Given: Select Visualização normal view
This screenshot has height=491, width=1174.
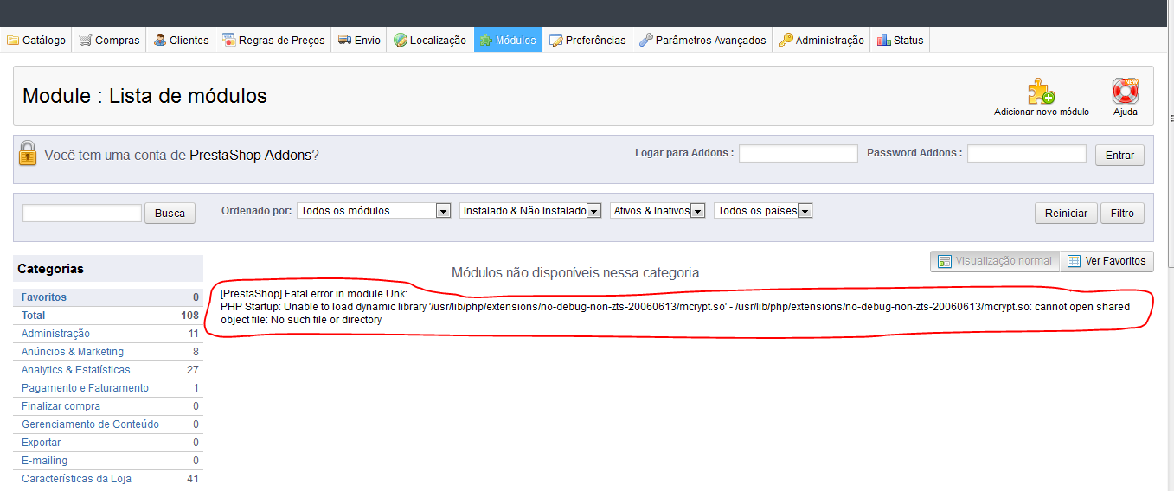Looking at the screenshot, I should 995,261.
